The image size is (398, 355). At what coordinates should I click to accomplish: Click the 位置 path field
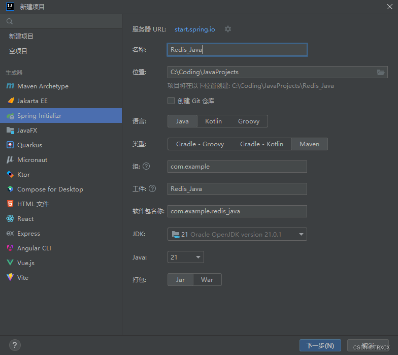pyautogui.click(x=277, y=72)
